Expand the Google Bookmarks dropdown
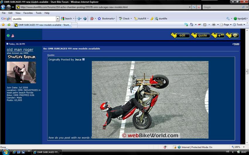249x155 pixels. pyautogui.click(x=106, y=19)
